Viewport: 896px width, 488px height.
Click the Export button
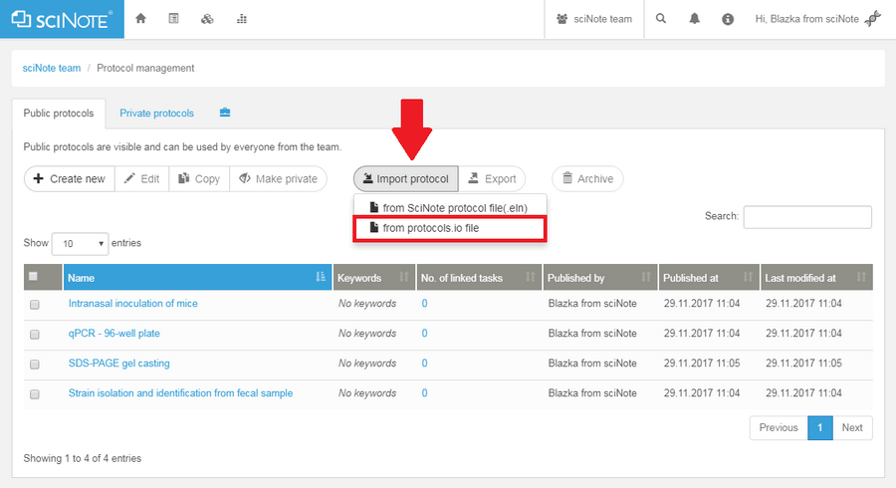click(x=492, y=179)
